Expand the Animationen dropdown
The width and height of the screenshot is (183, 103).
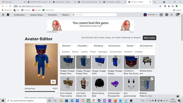point(147,46)
